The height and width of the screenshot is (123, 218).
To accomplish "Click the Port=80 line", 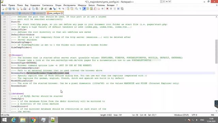I will pyautogui.click(x=16, y=22).
